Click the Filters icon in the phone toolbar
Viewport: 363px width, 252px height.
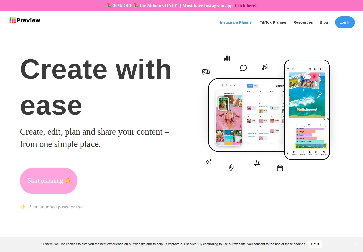(310, 153)
